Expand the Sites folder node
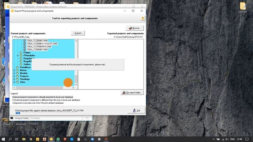 pyautogui.click(x=14, y=82)
